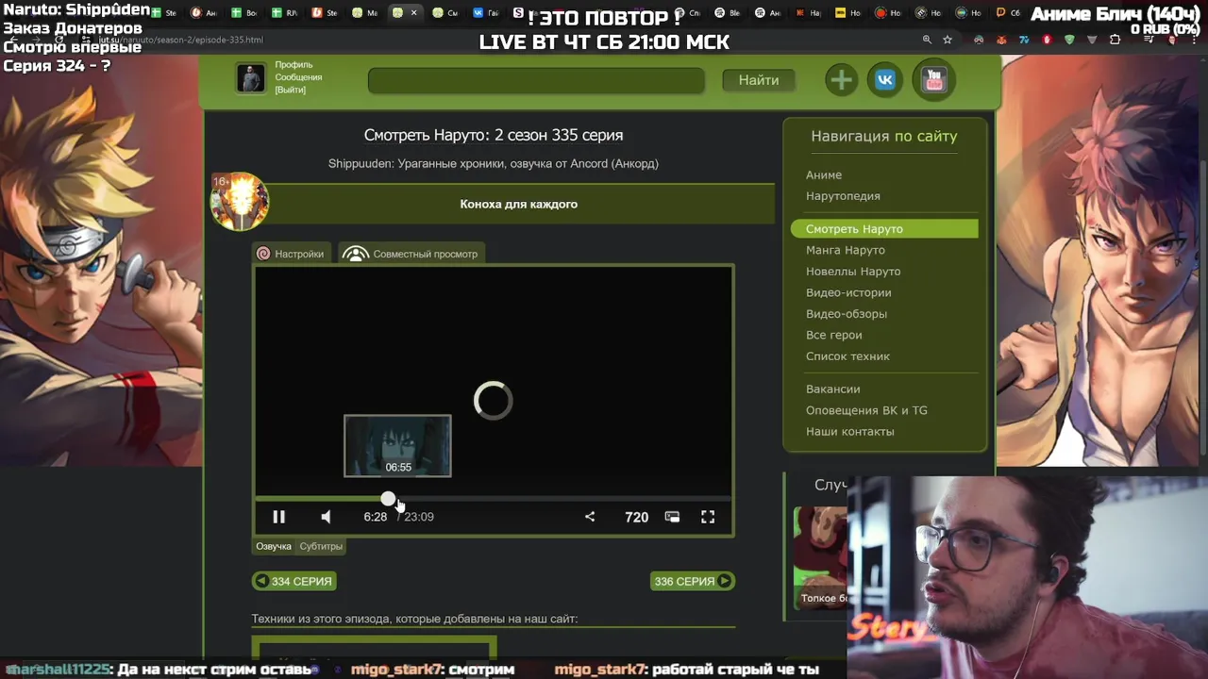This screenshot has width=1208, height=679.
Task: Enter fullscreen mode in the player
Action: pyautogui.click(x=708, y=517)
